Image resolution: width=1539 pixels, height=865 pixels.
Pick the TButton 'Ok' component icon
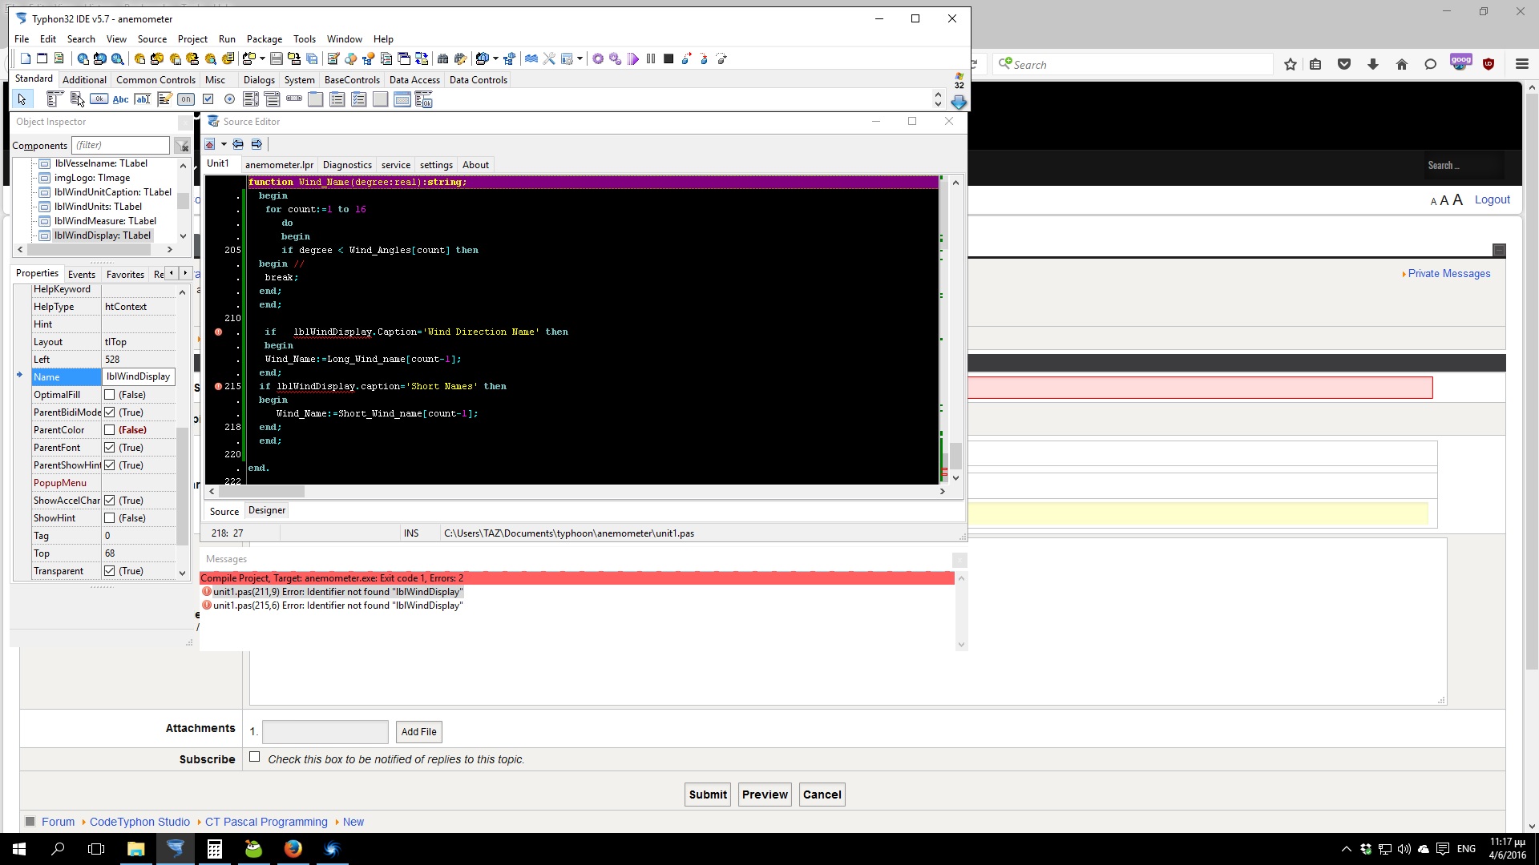tap(99, 99)
